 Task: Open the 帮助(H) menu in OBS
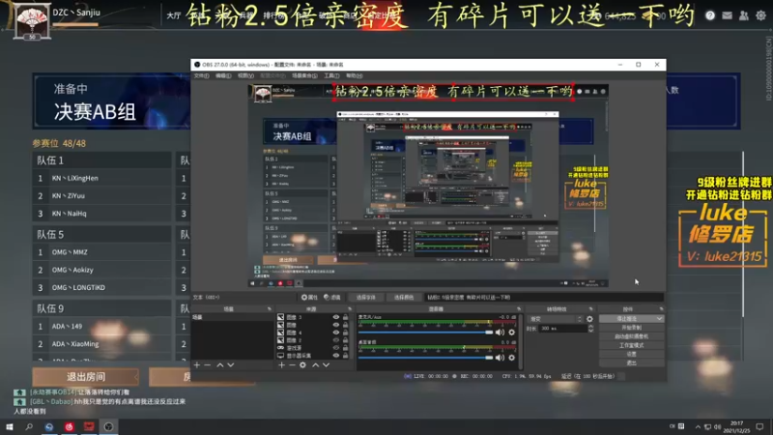coord(354,76)
